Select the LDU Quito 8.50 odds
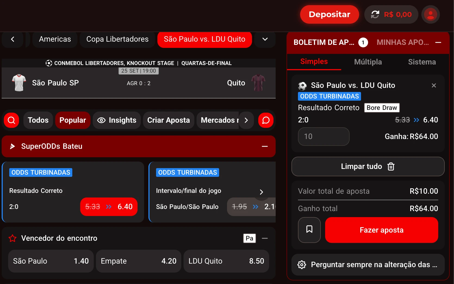The width and height of the screenshot is (454, 284). [x=226, y=261]
